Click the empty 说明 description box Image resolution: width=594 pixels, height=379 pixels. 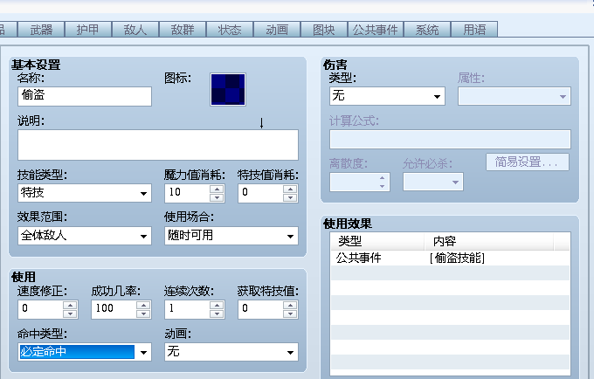click(158, 145)
